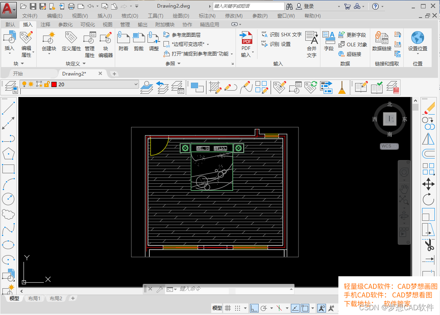Click the Rotate tool icon

point(428,200)
